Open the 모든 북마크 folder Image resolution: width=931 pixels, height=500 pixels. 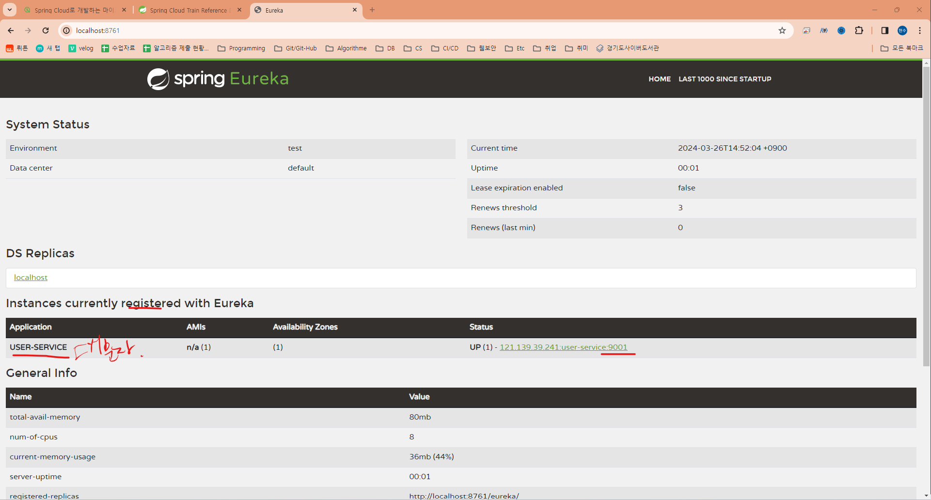(902, 48)
